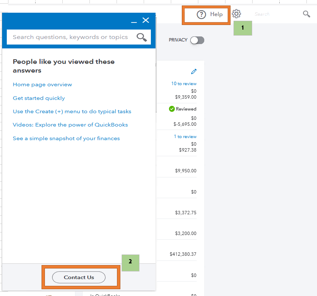Click the help search magnifier icon
This screenshot has height=296, width=317.
click(142, 37)
